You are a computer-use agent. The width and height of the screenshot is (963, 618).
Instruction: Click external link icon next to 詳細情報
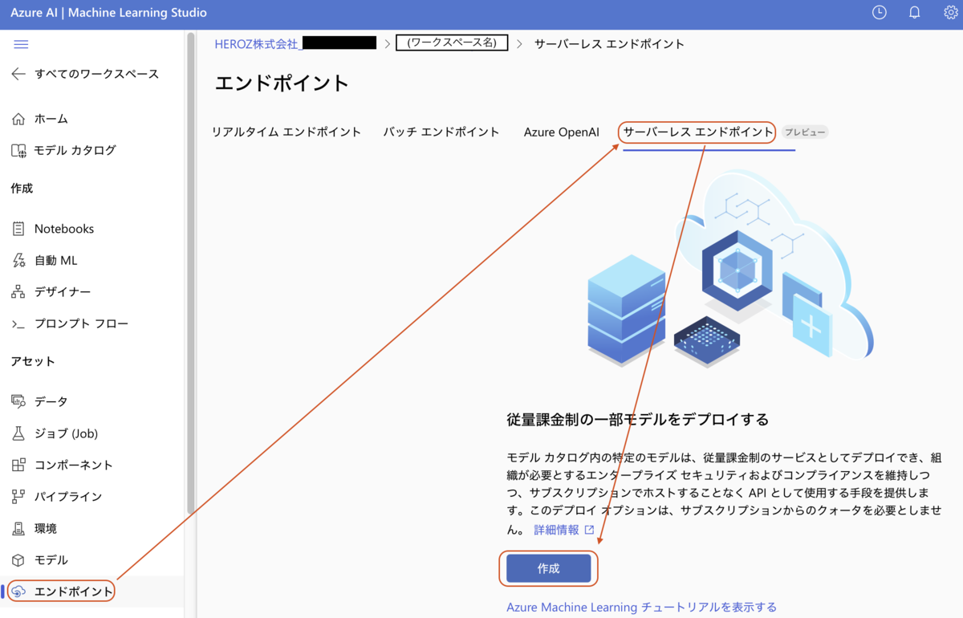[590, 530]
